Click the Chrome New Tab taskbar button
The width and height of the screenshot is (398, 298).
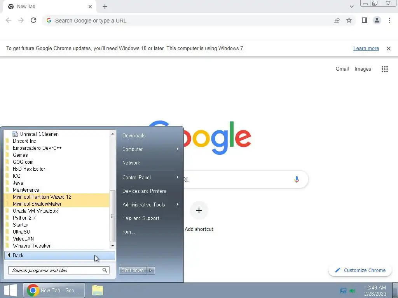(x=54, y=290)
